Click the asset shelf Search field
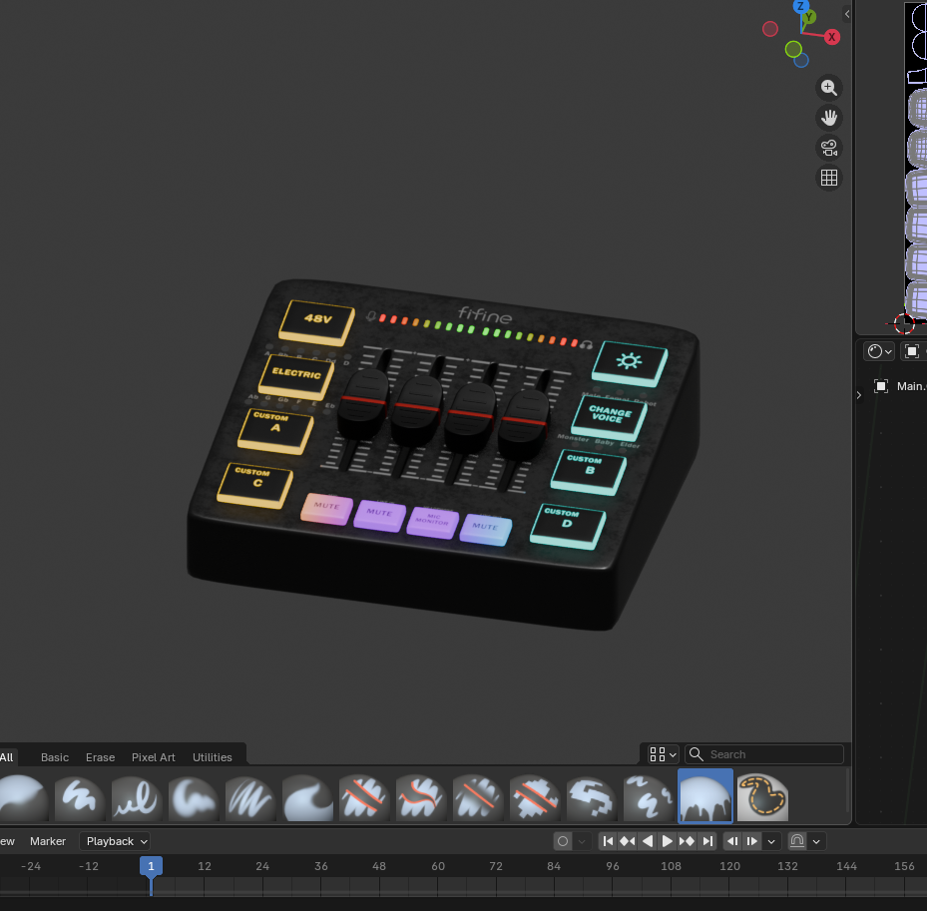Image resolution: width=927 pixels, height=911 pixels. click(764, 754)
